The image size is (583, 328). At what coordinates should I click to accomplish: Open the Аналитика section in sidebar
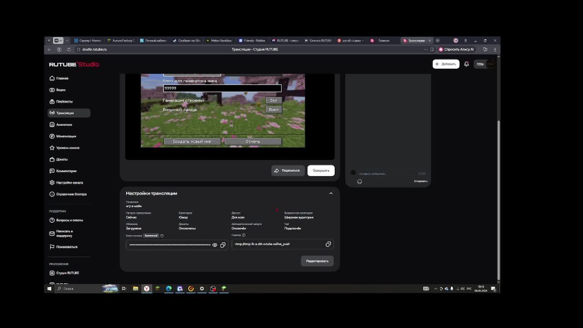point(64,125)
